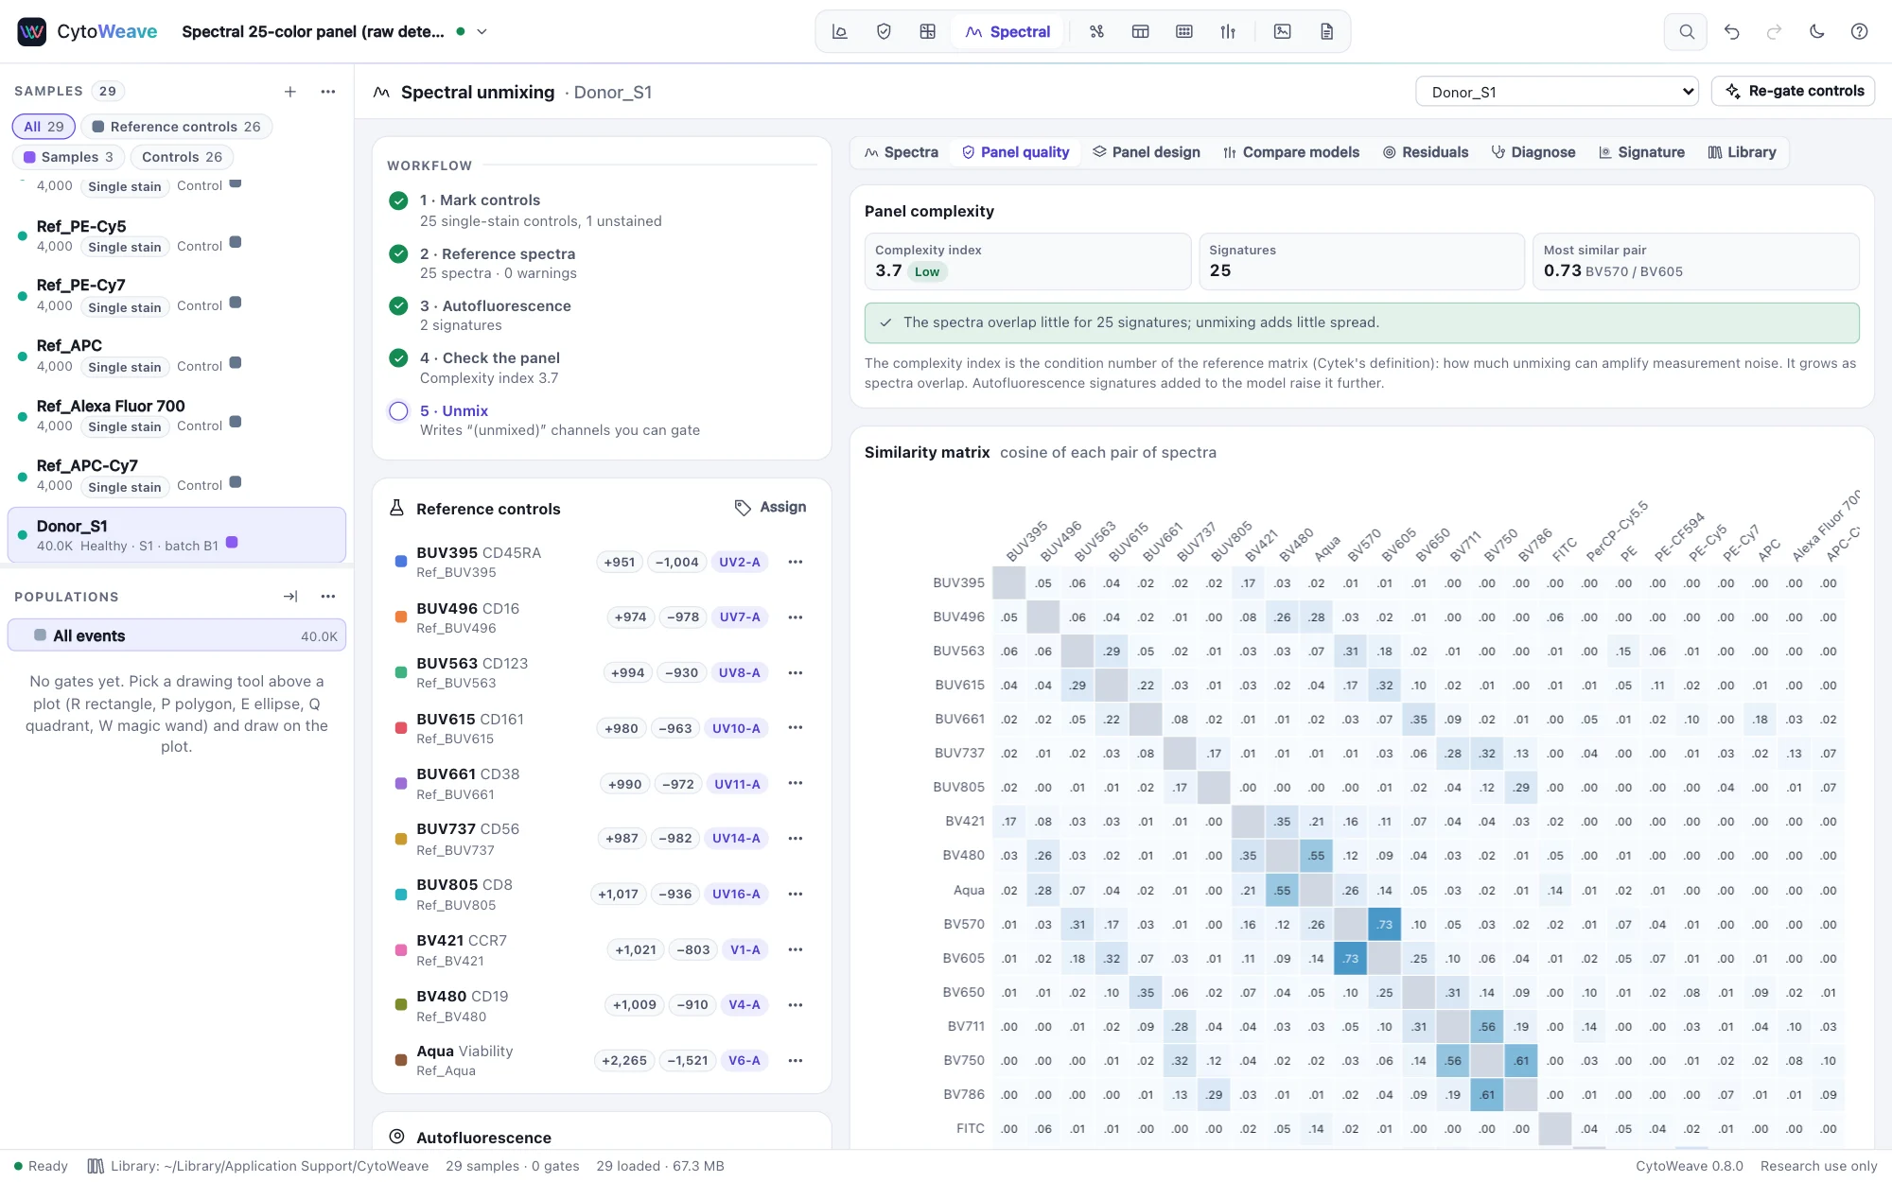Open the Compare models tab
This screenshot has height=1182, width=1892.
click(x=1291, y=152)
